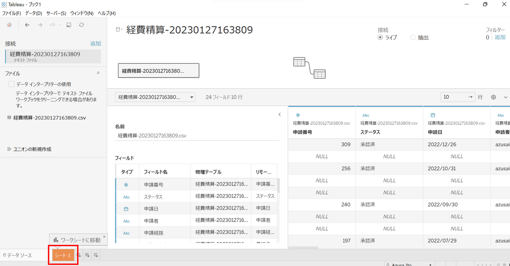Screen dimensions: 510x266
Task: Select the 経費精算-20230127163809 connection entry
Action: [x=53, y=56]
